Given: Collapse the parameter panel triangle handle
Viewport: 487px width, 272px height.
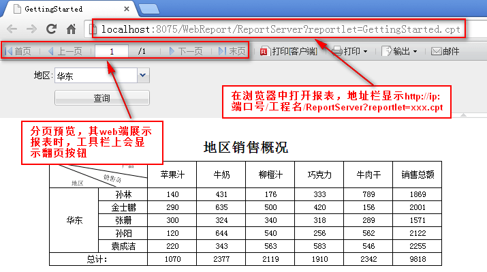Looking at the screenshot, I should point(463,115).
